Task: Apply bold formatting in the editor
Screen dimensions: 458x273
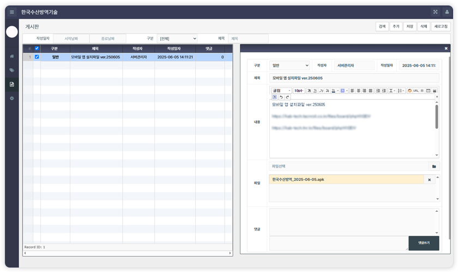Action: pos(309,91)
